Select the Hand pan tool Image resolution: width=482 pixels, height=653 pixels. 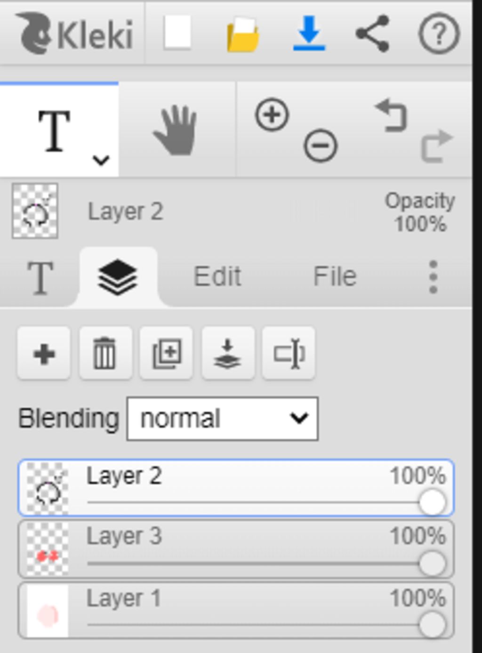point(176,130)
